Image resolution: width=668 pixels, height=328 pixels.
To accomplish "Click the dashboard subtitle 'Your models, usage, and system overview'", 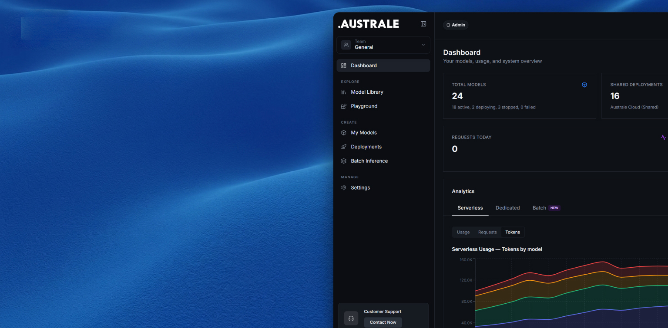I will 493,61.
